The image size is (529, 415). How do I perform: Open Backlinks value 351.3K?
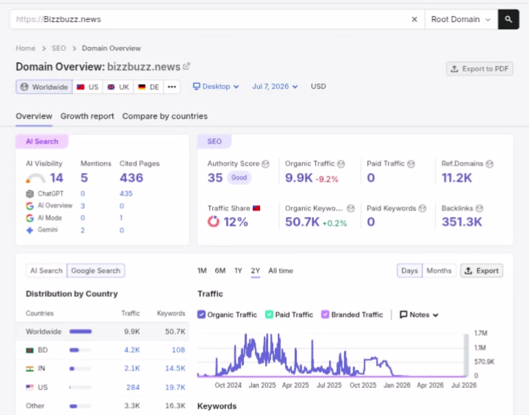(x=462, y=222)
